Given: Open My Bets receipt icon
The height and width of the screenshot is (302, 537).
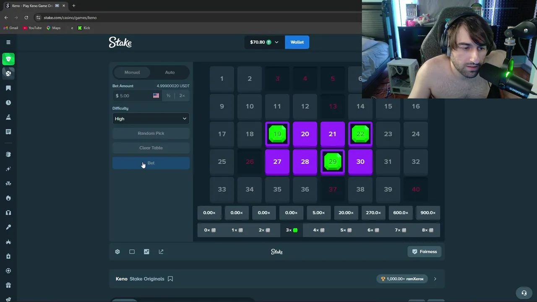Looking at the screenshot, I should click(x=8, y=132).
